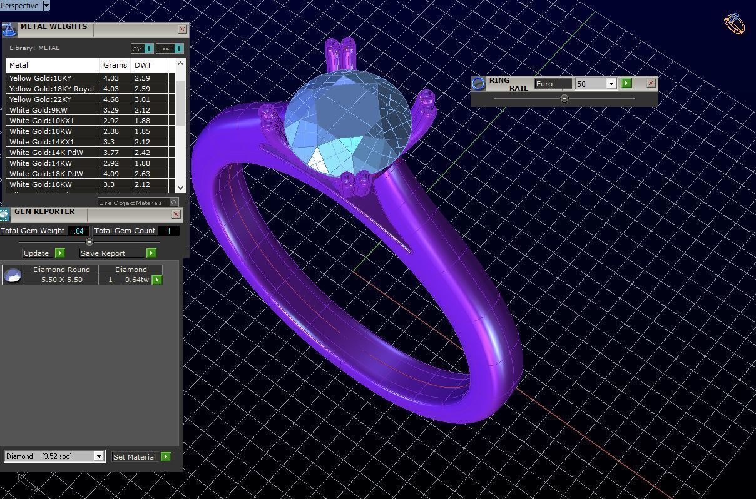Click the Diamond Round gem label
756x499 pixels.
click(x=61, y=270)
